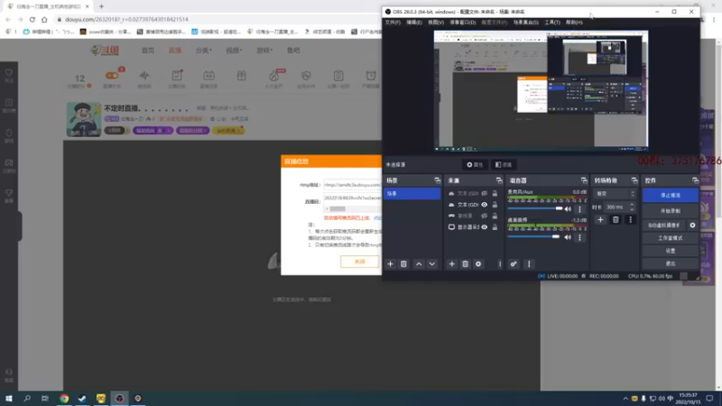The image size is (722, 406).
Task: Open OBS from the Windows taskbar
Action: [119, 398]
